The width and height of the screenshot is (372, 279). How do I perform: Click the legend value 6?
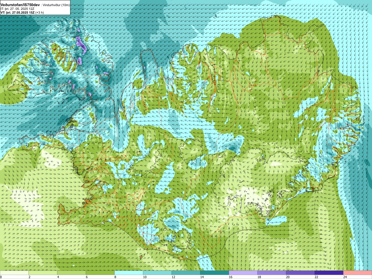click(x=87, y=277)
